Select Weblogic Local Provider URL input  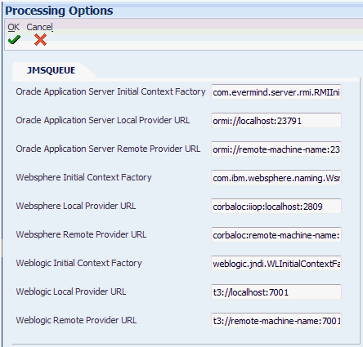pyautogui.click(x=276, y=292)
